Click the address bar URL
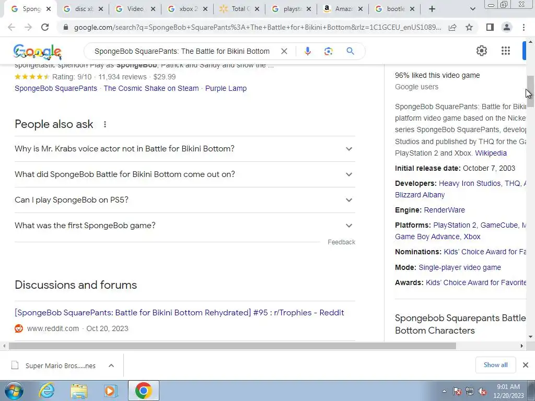 click(257, 27)
